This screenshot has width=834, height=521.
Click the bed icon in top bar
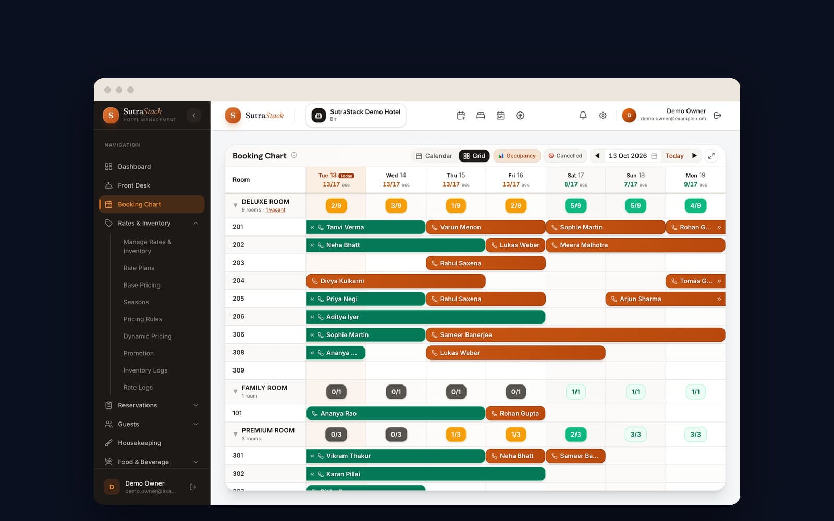point(481,116)
